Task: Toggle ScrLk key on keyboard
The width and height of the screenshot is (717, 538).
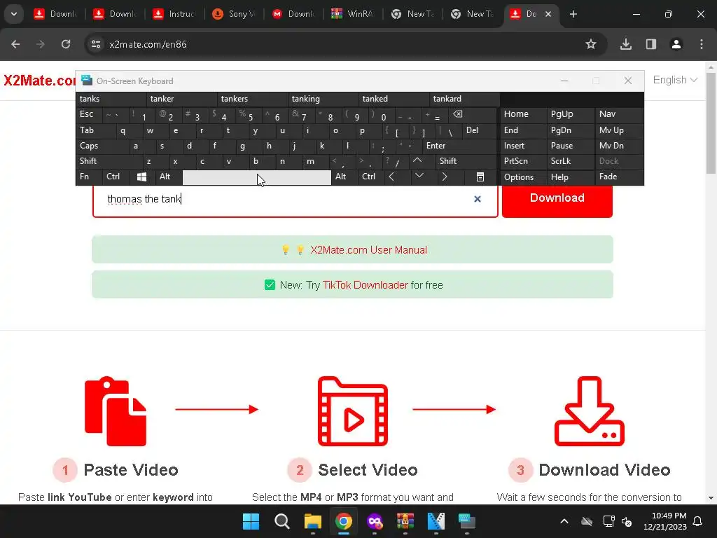Action: pyautogui.click(x=570, y=161)
